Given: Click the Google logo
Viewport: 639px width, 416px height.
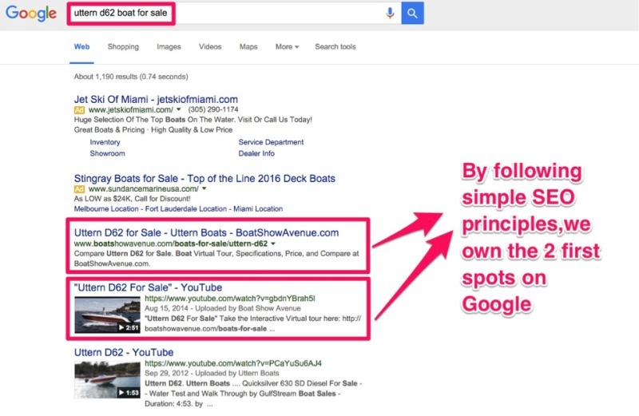Looking at the screenshot, I should click(31, 14).
